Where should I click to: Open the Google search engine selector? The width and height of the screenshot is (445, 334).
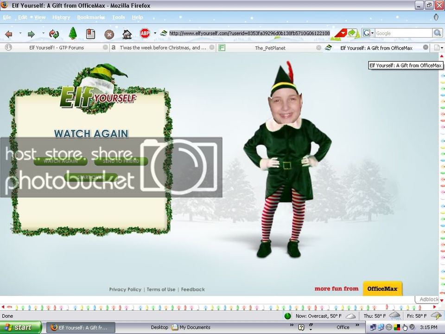point(368,33)
